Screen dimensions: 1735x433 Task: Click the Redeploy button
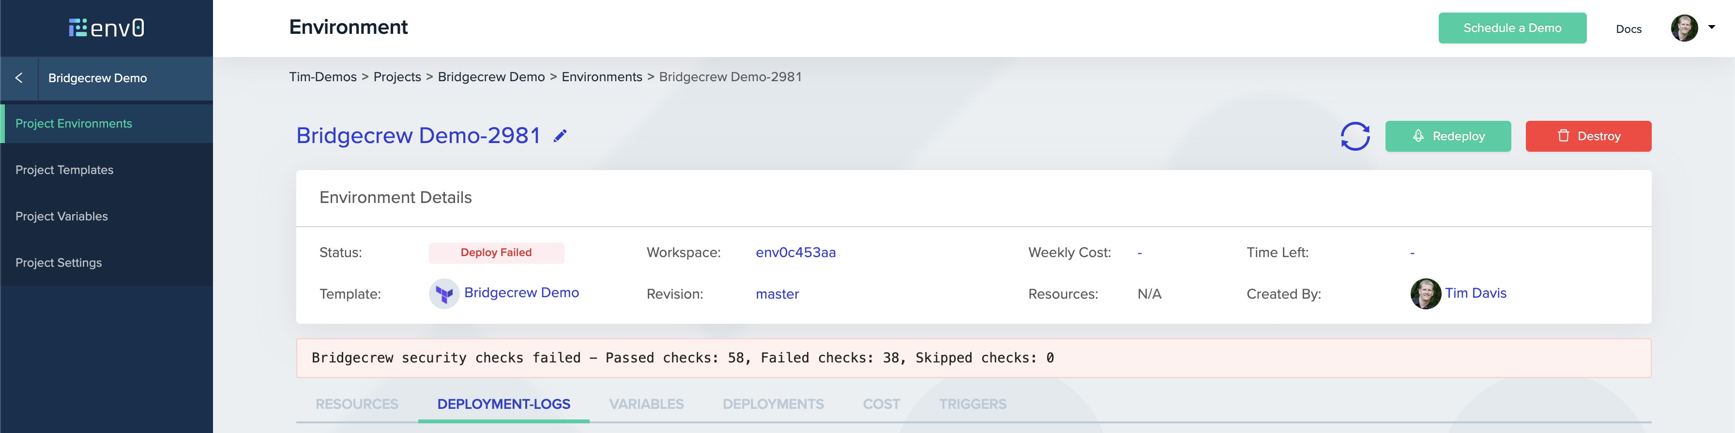(1448, 136)
